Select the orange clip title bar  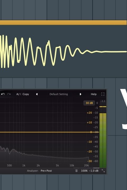(63, 22)
